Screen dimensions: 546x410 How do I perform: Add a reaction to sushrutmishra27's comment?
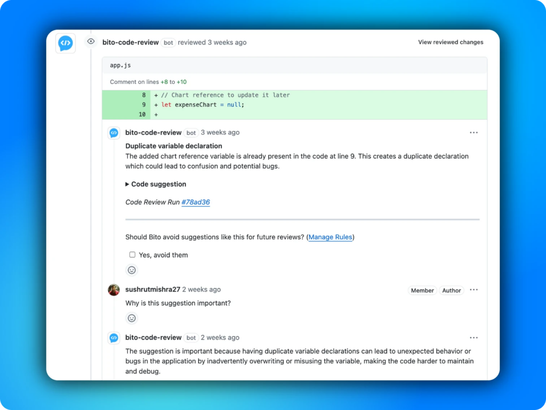click(131, 318)
